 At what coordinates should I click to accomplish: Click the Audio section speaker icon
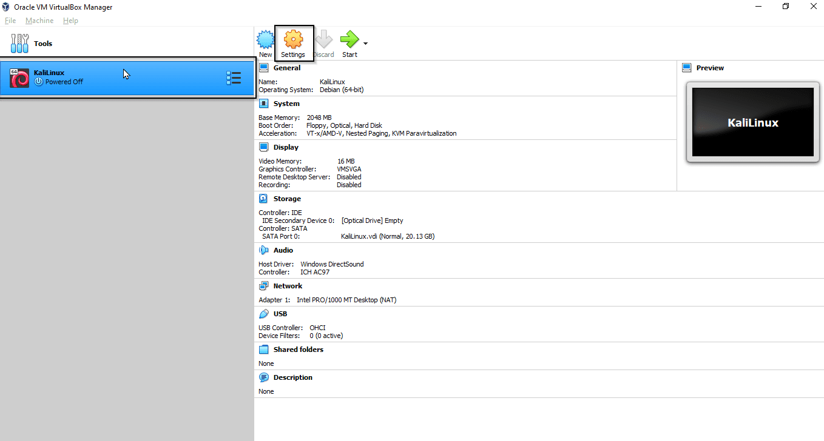263,250
